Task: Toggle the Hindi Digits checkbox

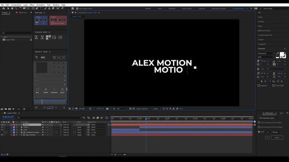Action: click(274, 85)
